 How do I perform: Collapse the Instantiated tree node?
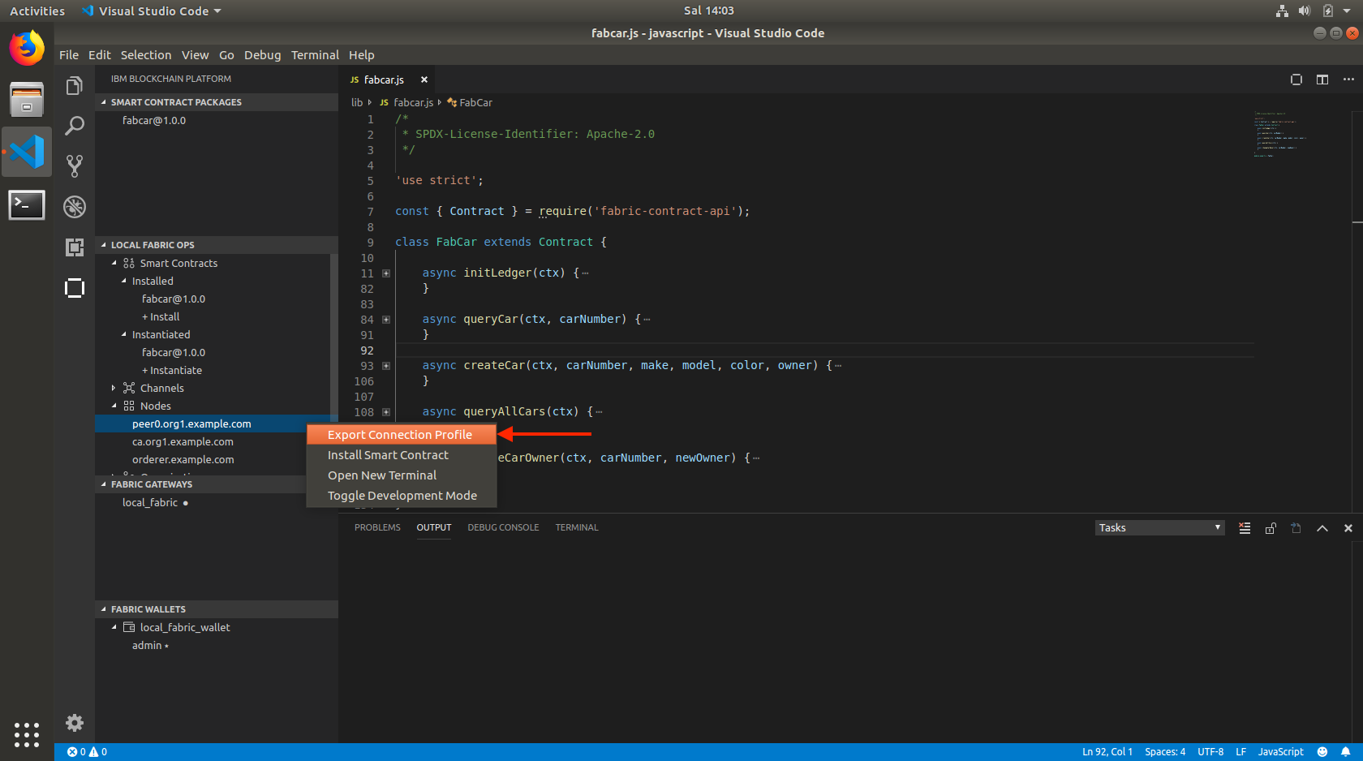click(124, 334)
